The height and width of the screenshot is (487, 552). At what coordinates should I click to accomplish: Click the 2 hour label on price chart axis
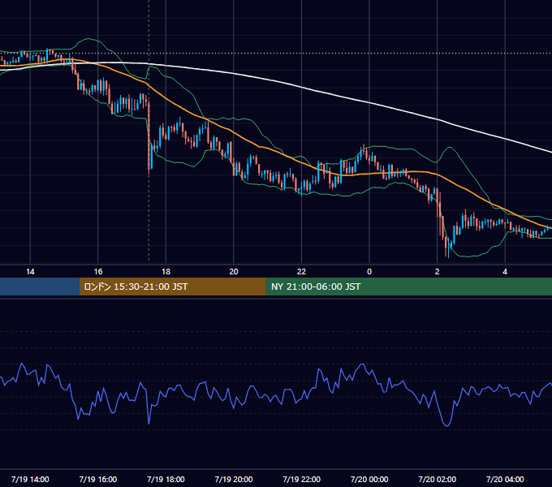click(x=438, y=272)
